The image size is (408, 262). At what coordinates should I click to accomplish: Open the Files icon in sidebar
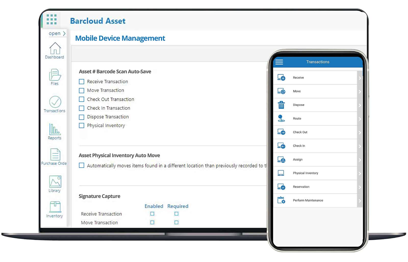coord(55,75)
